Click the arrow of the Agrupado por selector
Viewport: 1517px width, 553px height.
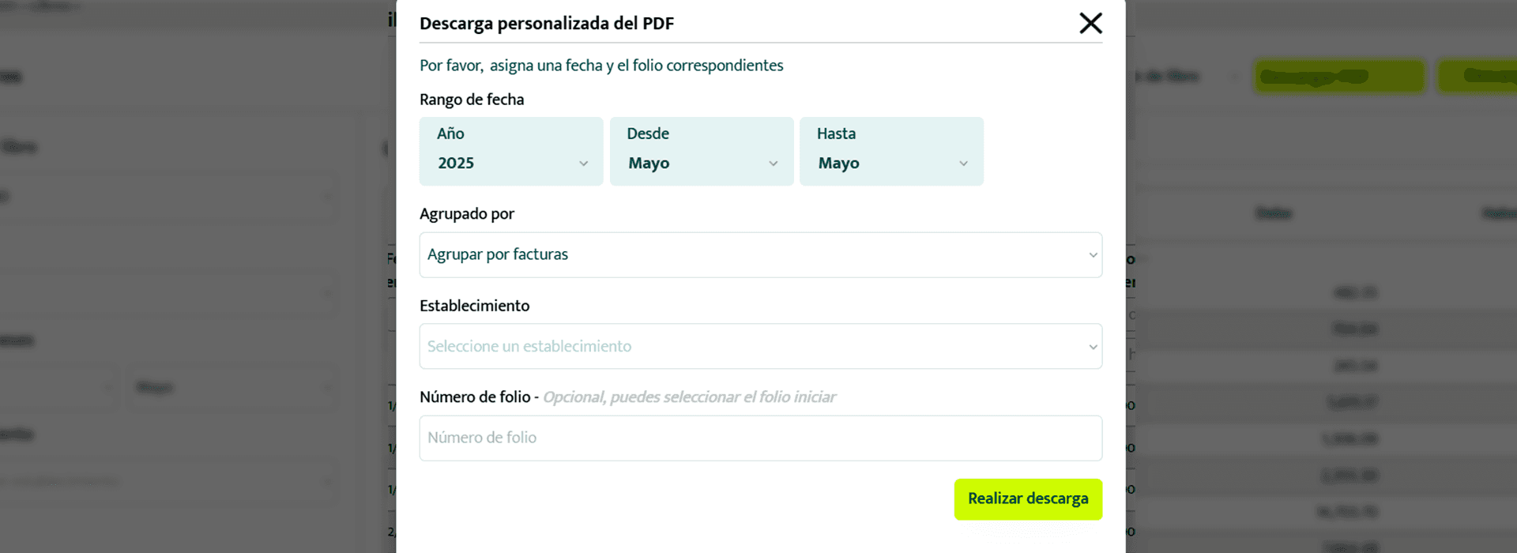(1093, 255)
